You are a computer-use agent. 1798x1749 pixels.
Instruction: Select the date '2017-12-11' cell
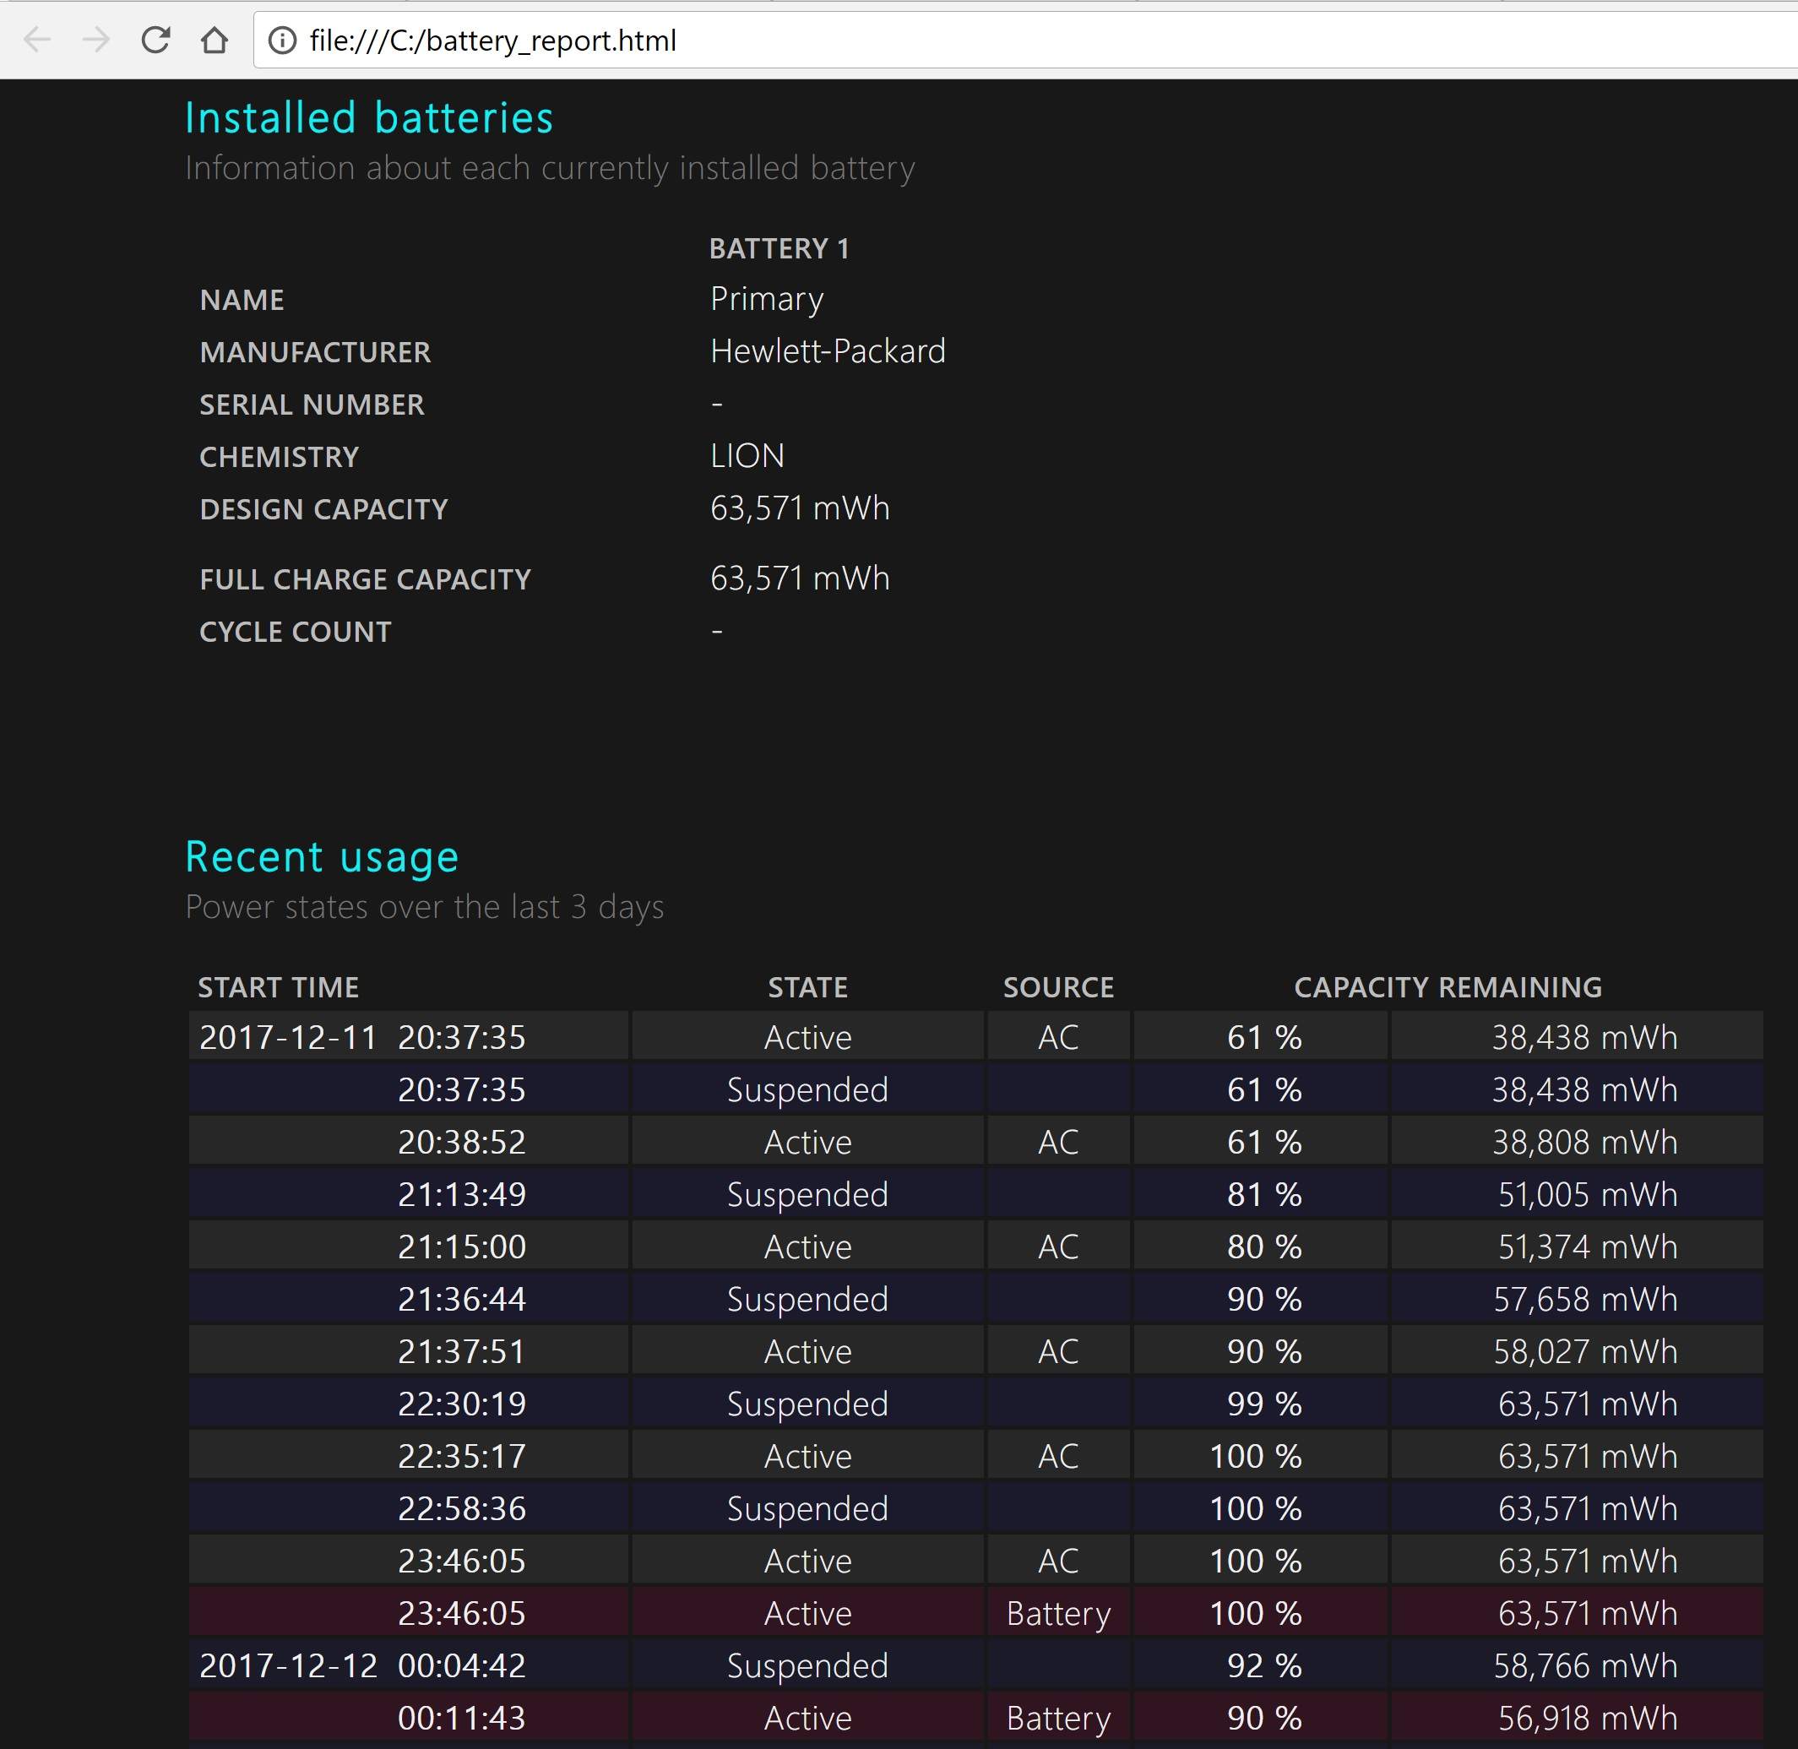[x=289, y=1037]
